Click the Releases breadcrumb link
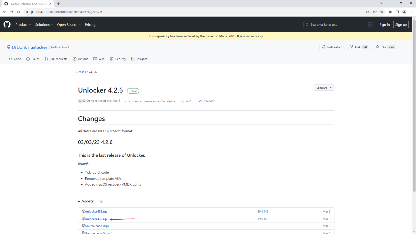Viewport: 416px width, 234px height. click(x=80, y=72)
